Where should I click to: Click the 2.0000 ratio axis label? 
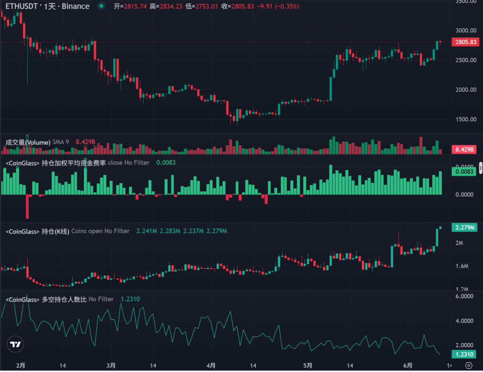point(464,345)
